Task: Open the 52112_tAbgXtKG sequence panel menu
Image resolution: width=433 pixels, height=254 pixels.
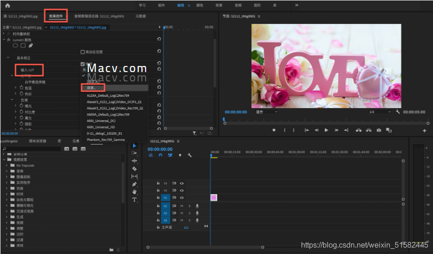Action: [x=178, y=141]
